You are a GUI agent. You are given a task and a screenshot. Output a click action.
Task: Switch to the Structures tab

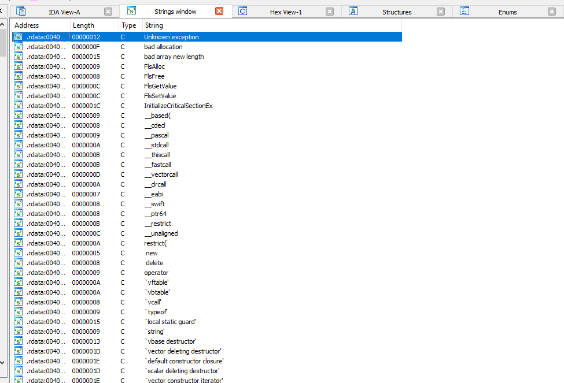pos(397,12)
